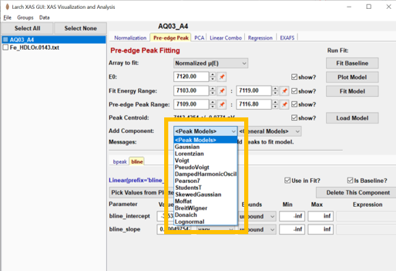Check the Fe_HDLOr.0143.txt group checkbox

[5, 47]
